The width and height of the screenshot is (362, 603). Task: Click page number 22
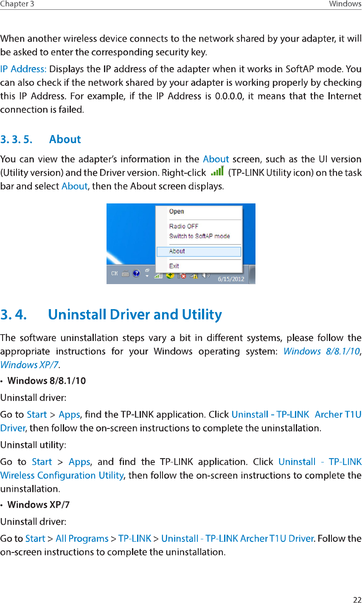pos(357,600)
